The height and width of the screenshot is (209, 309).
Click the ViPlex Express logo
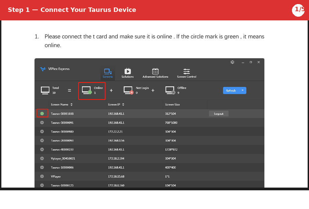[x=43, y=69]
